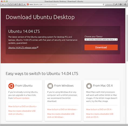128x126 pixels.
Task: Open bootable USB stick on Windows link
Action: pos(61,115)
